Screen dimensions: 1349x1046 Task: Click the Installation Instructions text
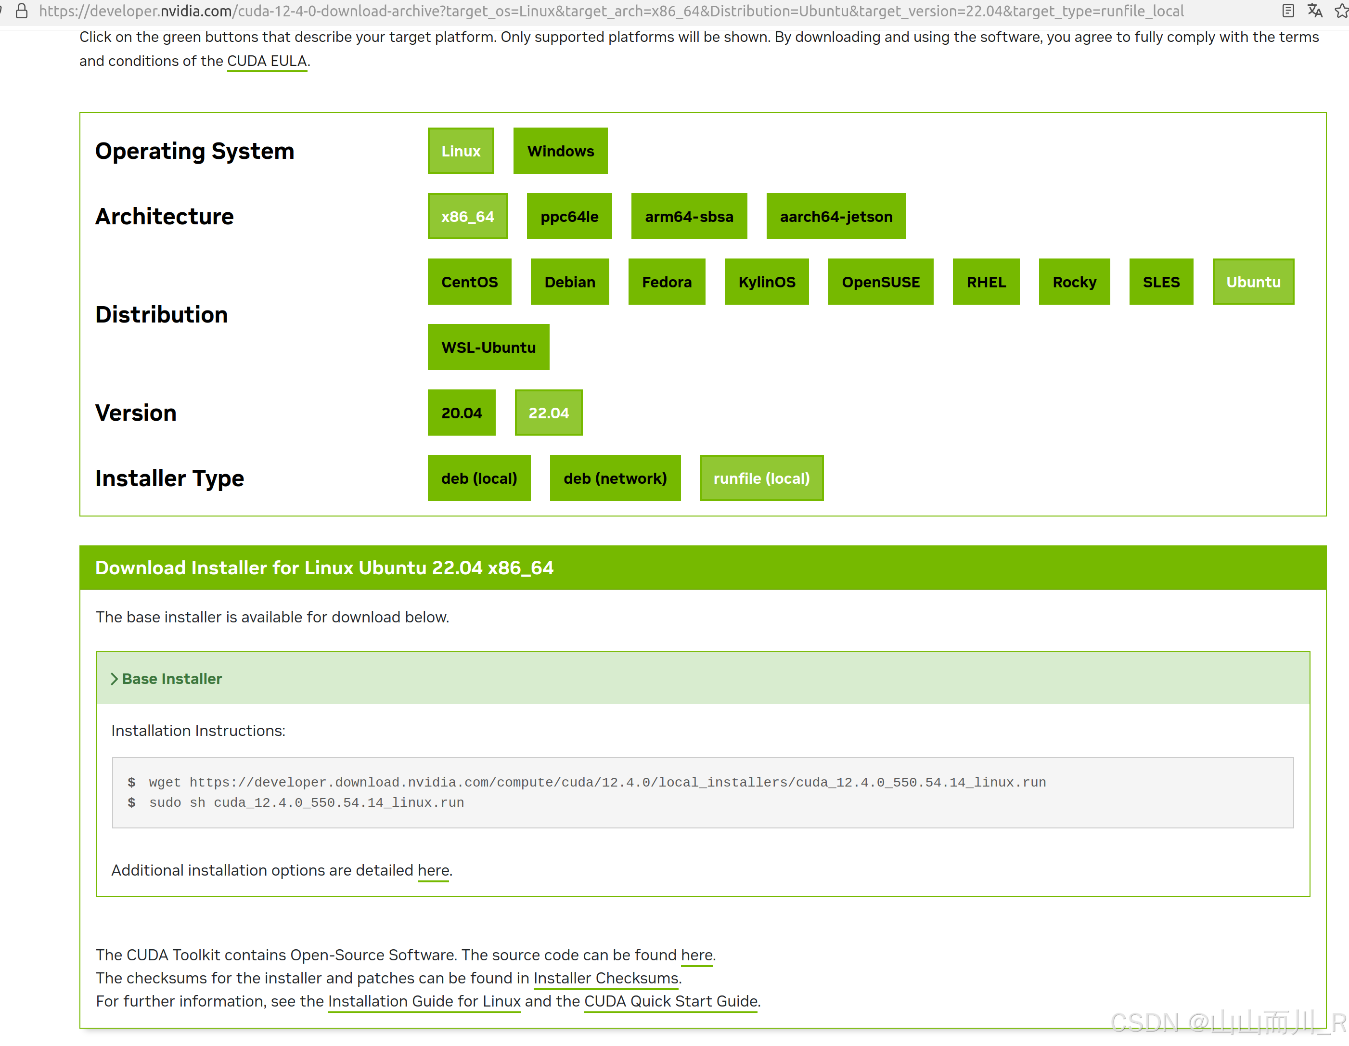tap(198, 731)
